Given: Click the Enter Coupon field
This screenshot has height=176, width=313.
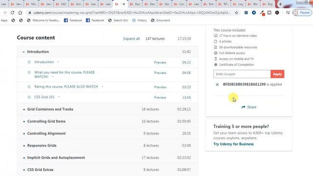Looking at the screenshot, I should point(242,74).
